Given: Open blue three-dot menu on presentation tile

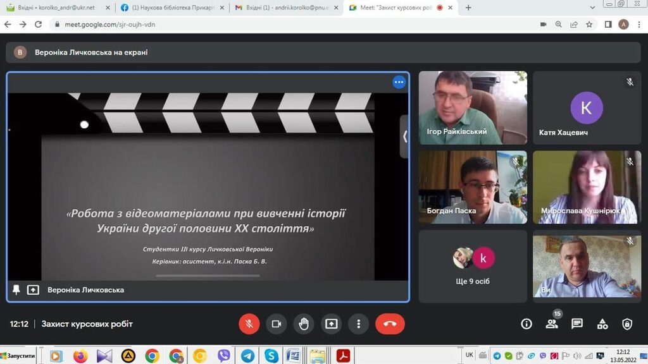Looking at the screenshot, I should click(399, 82).
